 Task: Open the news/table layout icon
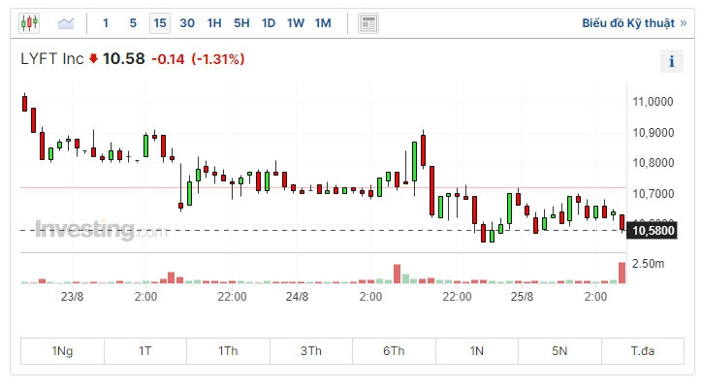click(x=368, y=23)
